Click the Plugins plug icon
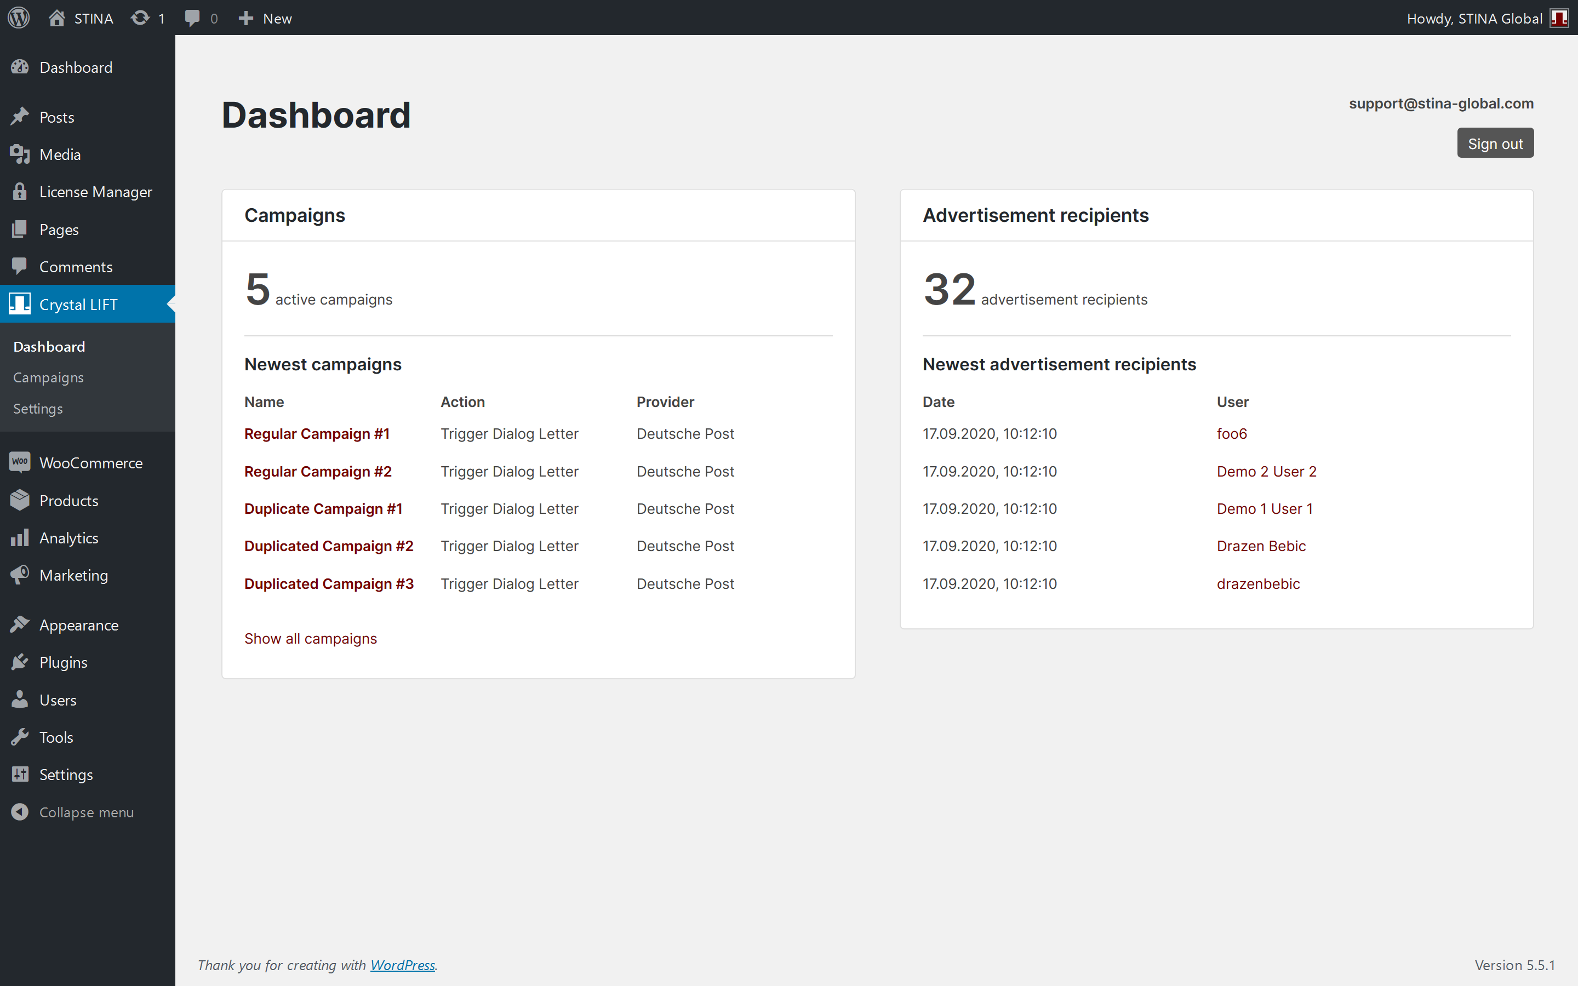Screen dimensions: 1578x986 (x=20, y=662)
